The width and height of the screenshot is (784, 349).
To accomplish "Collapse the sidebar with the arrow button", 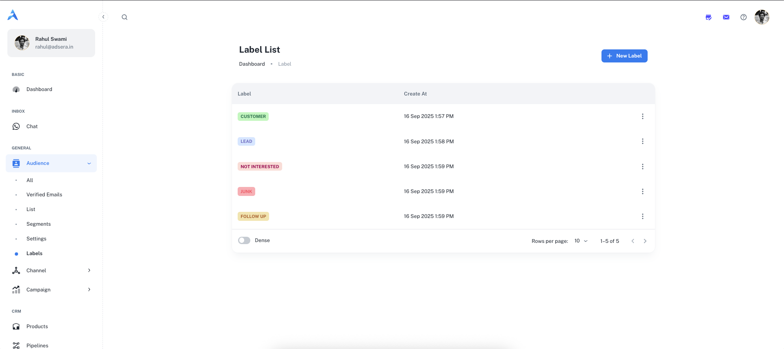I will point(103,17).
